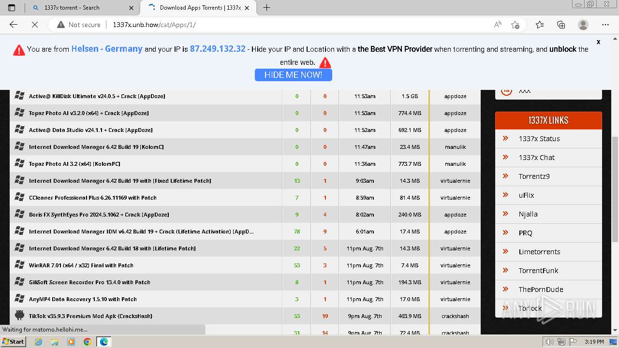
Task: Open the Favorites list icon
Action: pyautogui.click(x=540, y=25)
